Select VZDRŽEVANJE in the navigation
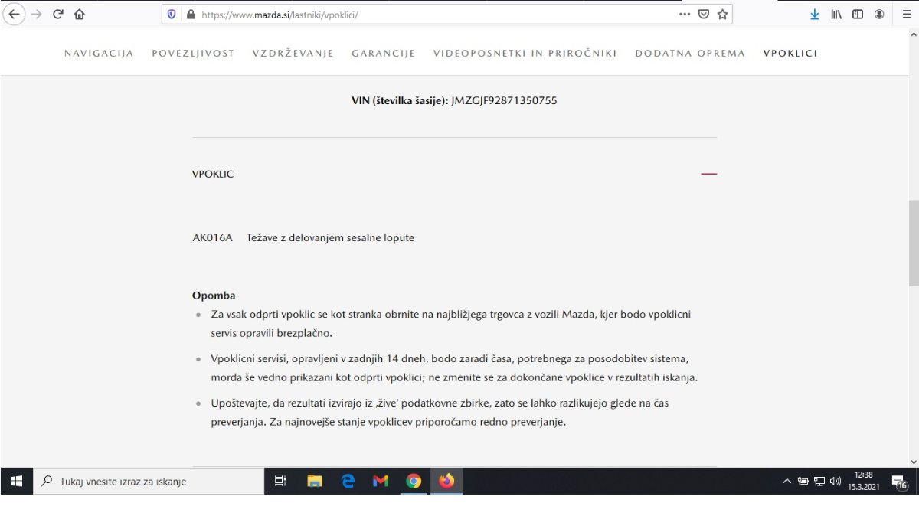This screenshot has width=919, height=516. pos(293,54)
